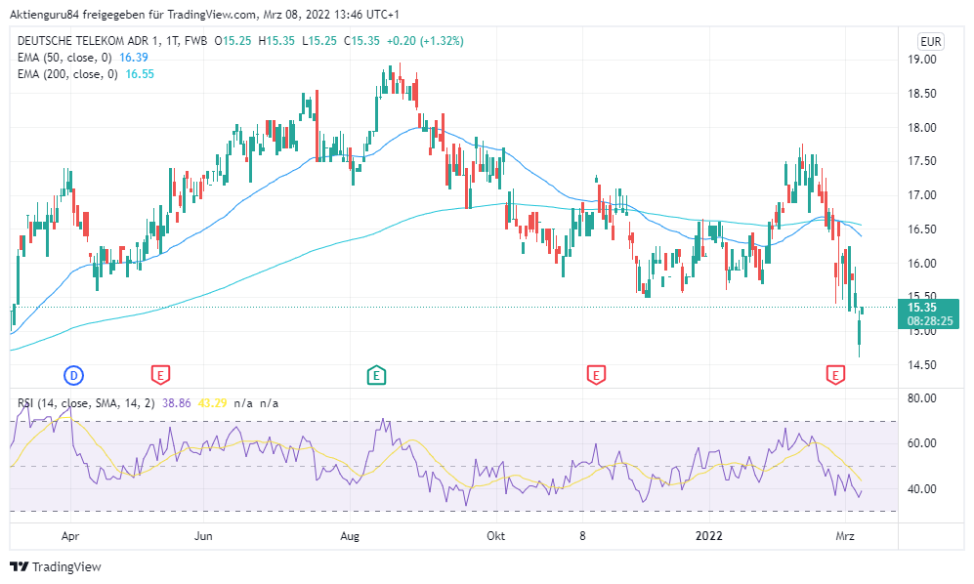The image size is (974, 584).
Task: Click the 60.00 RSI axis label
Action: 922,443
